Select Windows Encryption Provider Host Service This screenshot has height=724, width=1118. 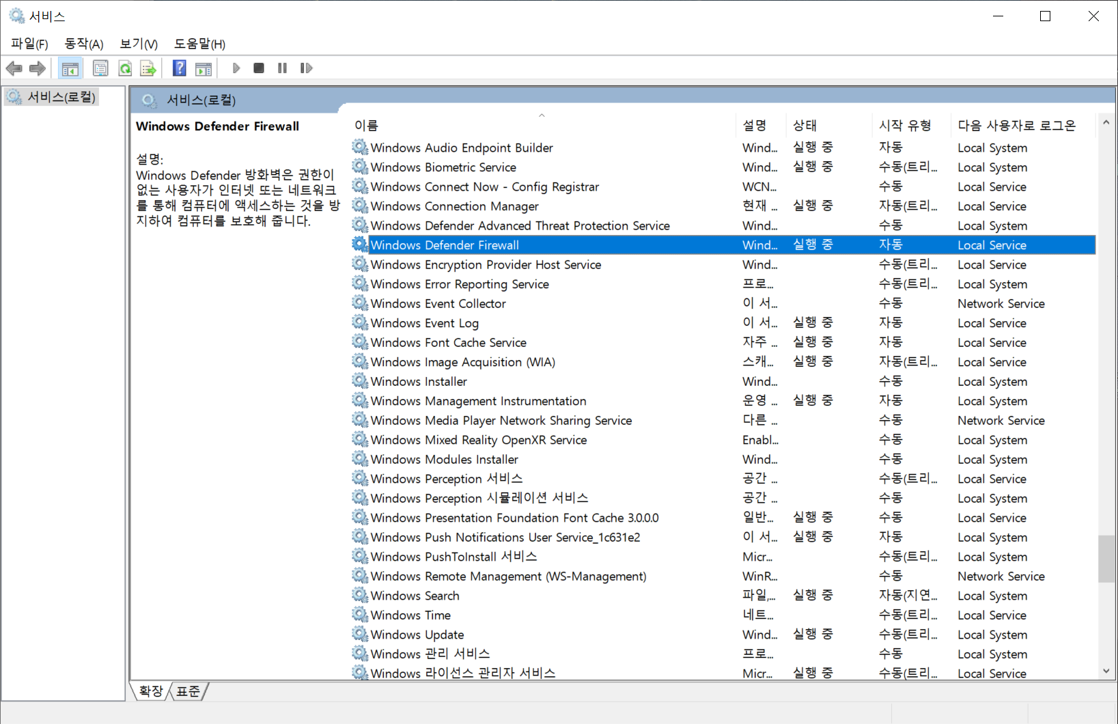723,264
